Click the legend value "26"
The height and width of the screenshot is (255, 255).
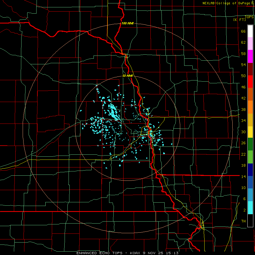(x=243, y=143)
